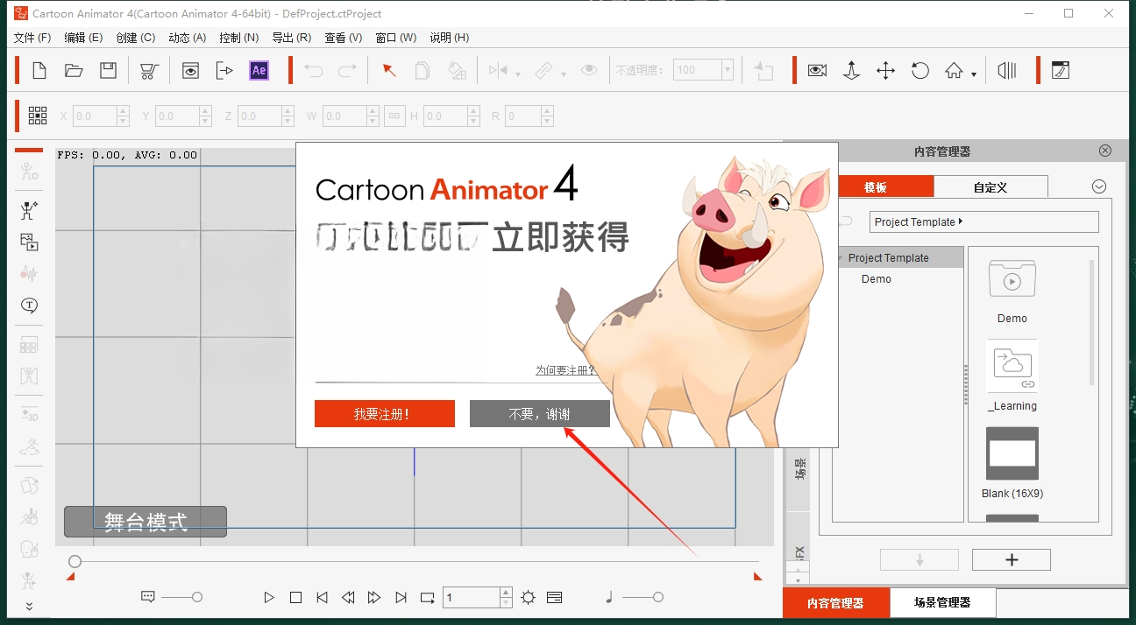Click the zoom up-down arrow tool
This screenshot has height=625, width=1136.
[x=851, y=71]
